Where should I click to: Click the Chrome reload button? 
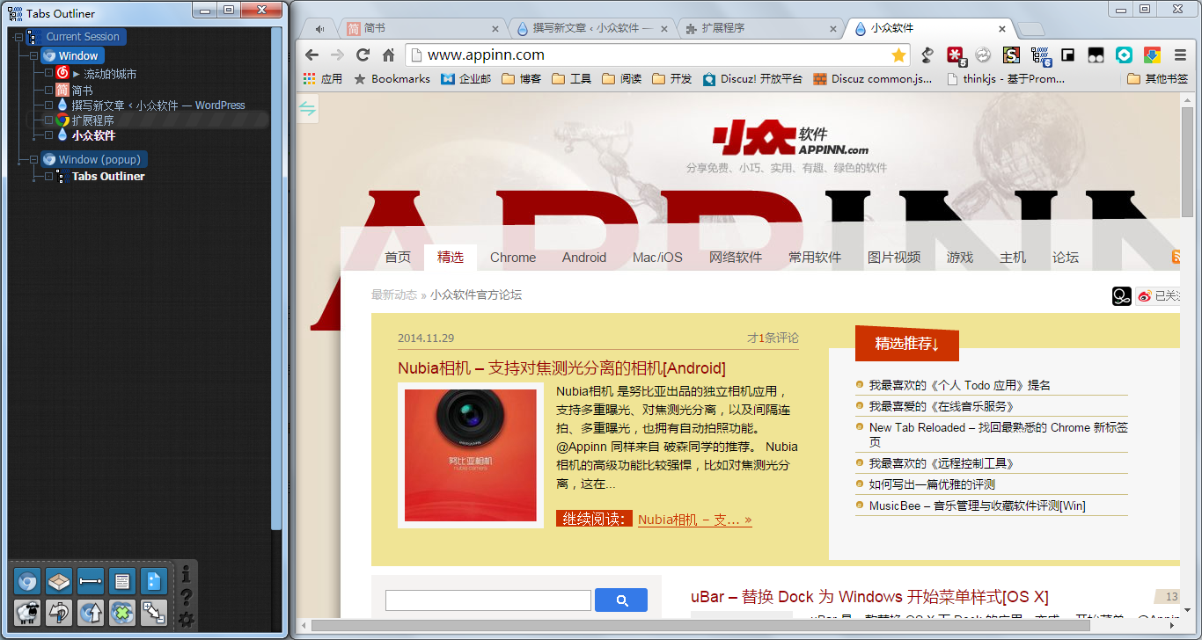(x=363, y=55)
